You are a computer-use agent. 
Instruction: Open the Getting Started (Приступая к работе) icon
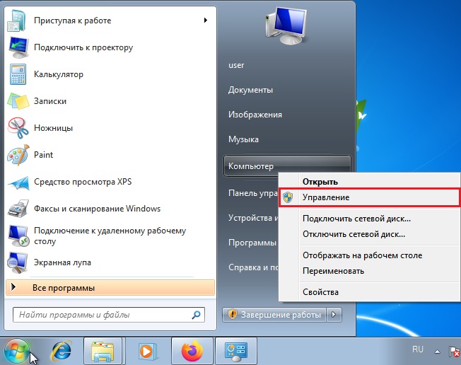pos(16,21)
